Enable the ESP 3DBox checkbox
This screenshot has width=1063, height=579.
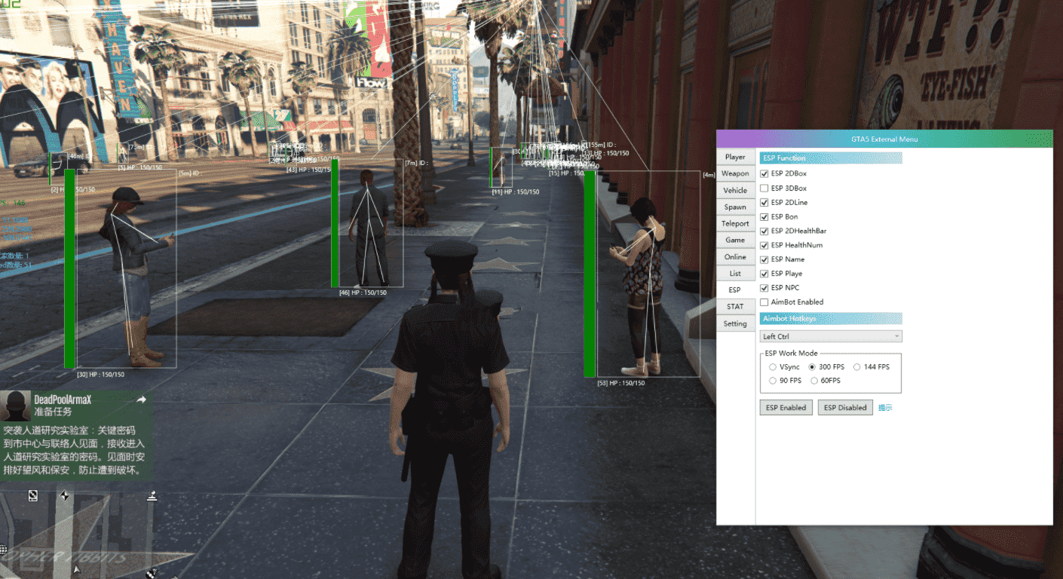[x=764, y=188]
